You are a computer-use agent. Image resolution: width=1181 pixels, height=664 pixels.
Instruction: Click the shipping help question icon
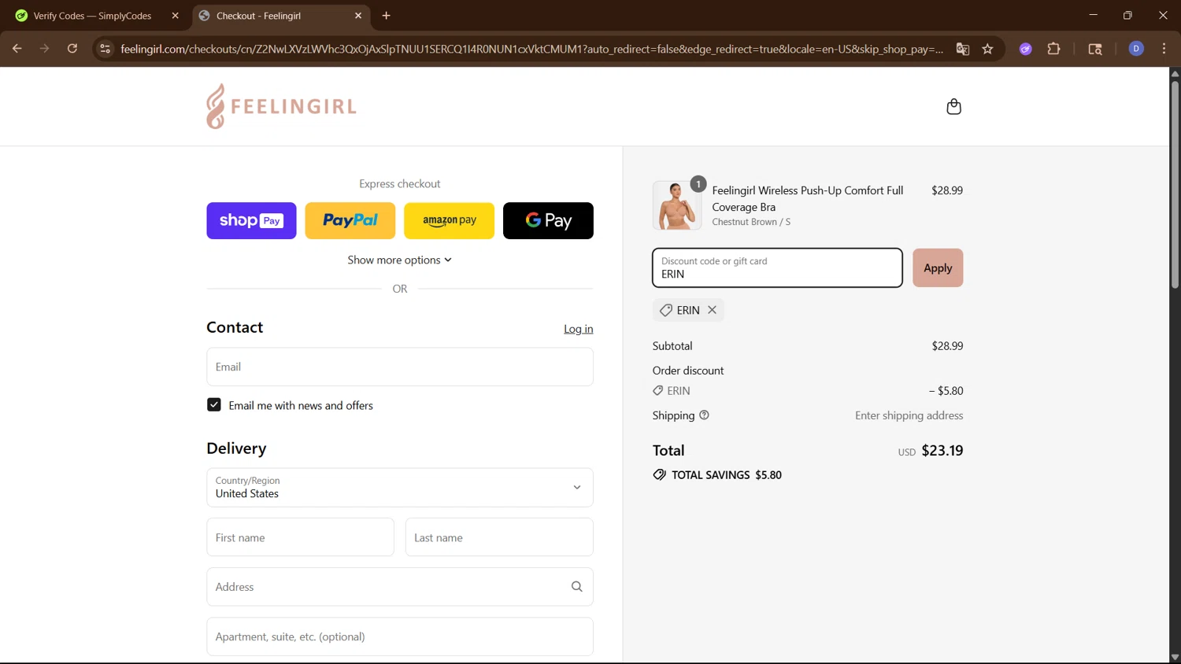(704, 415)
